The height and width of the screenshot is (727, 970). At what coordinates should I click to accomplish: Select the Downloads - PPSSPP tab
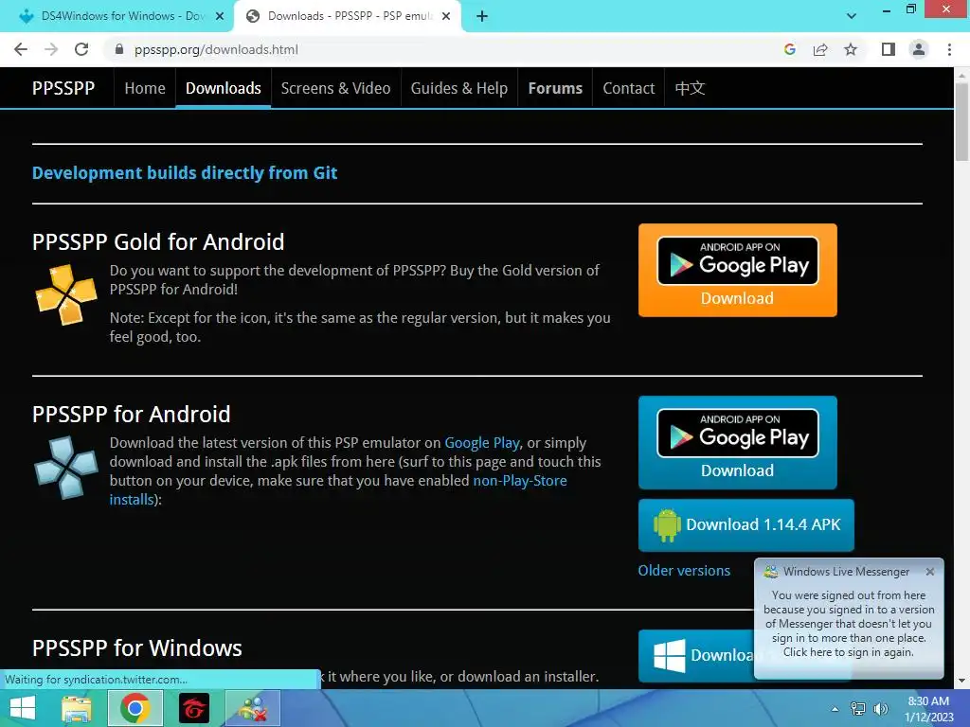347,16
